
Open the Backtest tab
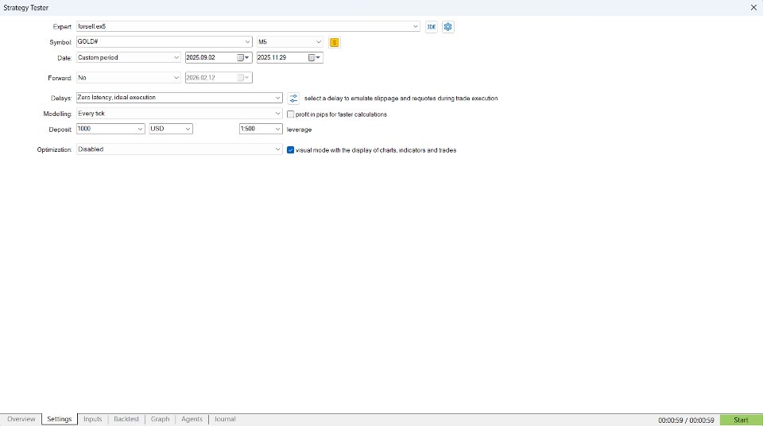[126, 419]
